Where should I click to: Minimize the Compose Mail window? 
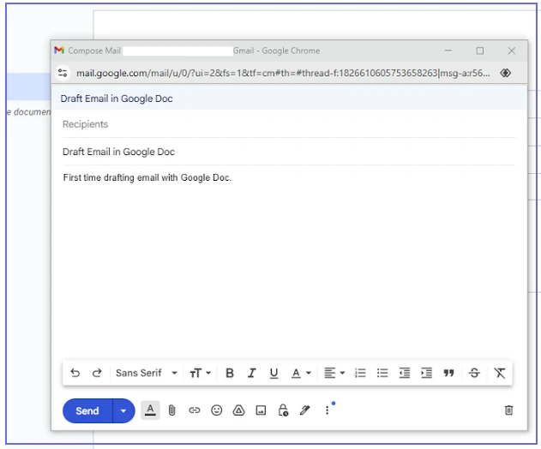click(x=448, y=51)
